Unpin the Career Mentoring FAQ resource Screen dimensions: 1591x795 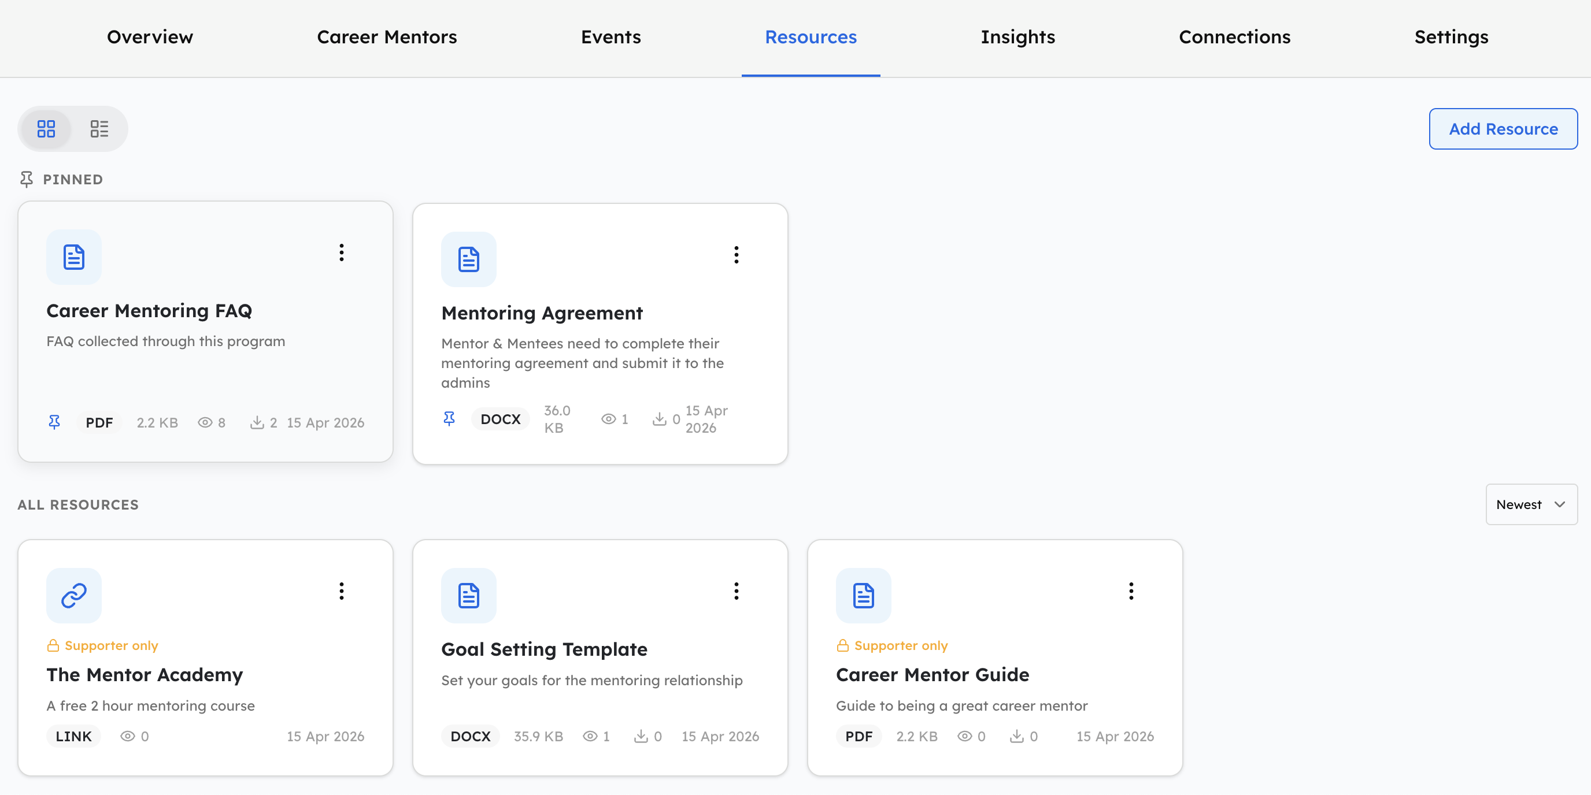54,422
